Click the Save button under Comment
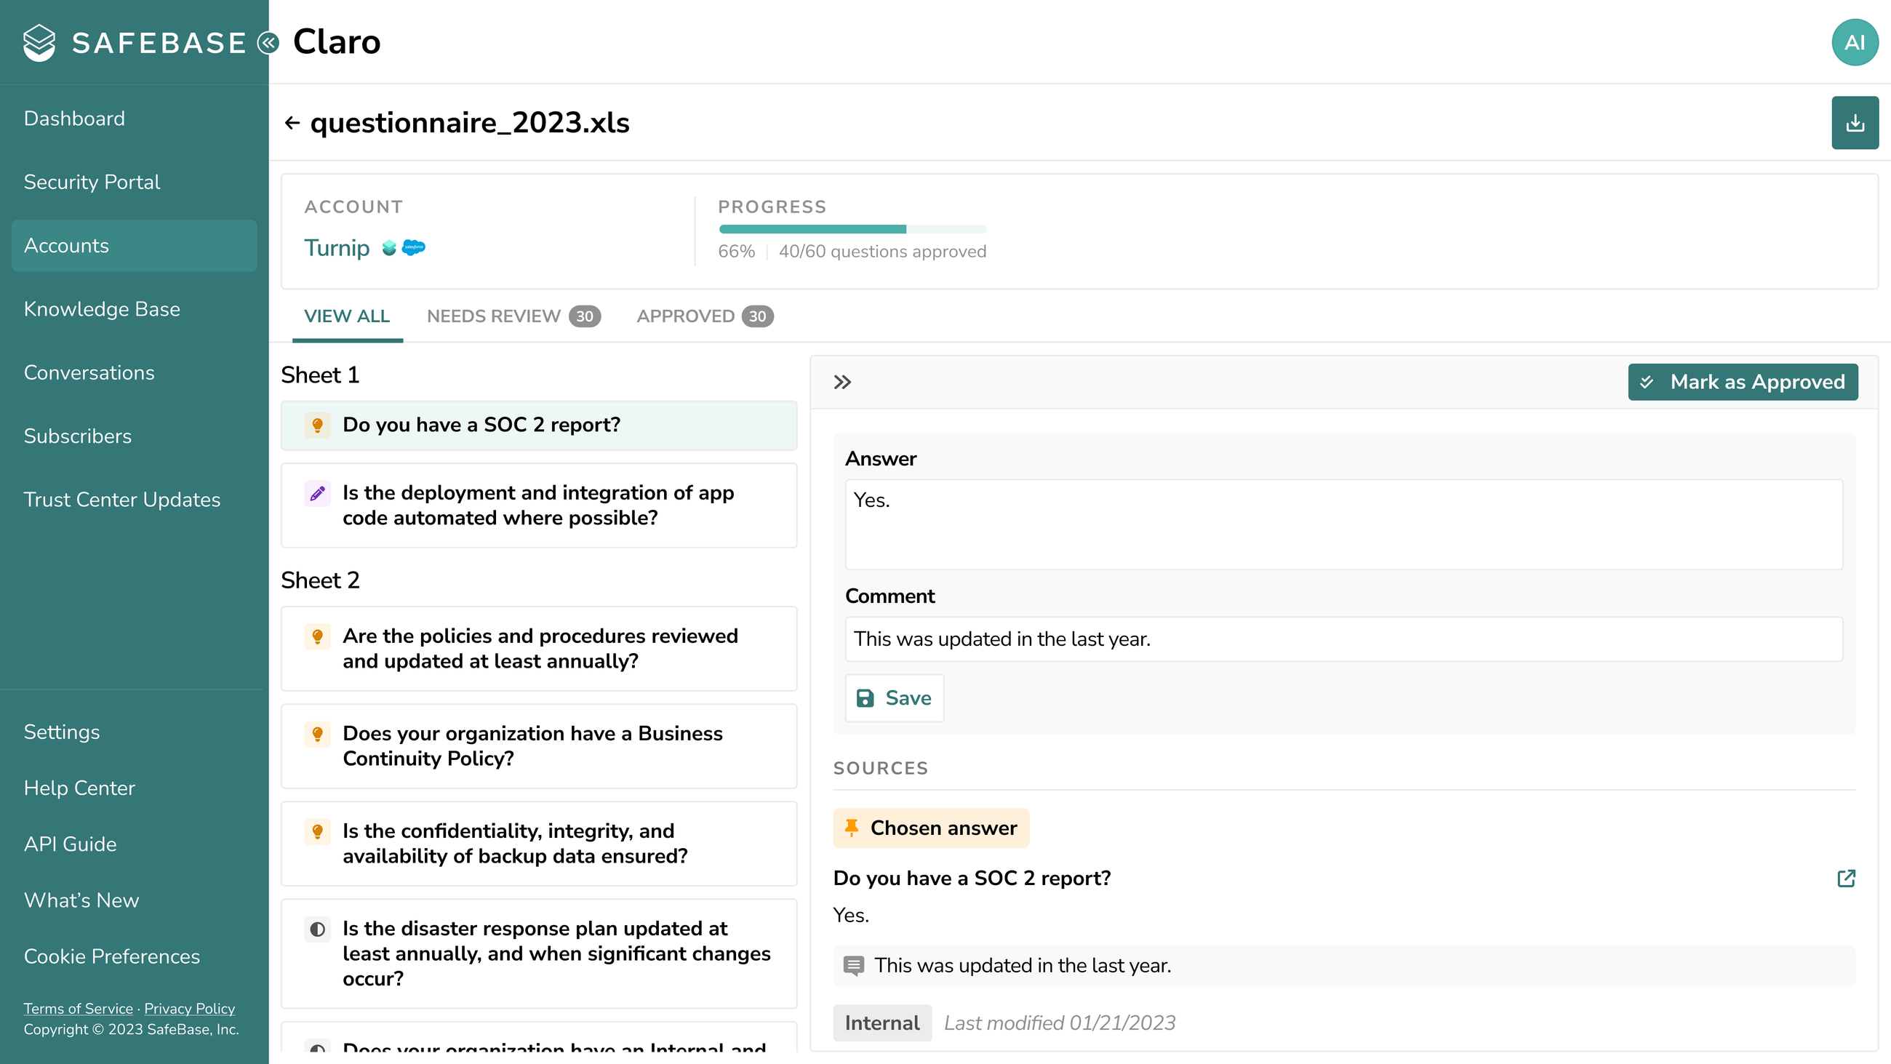 click(x=894, y=697)
